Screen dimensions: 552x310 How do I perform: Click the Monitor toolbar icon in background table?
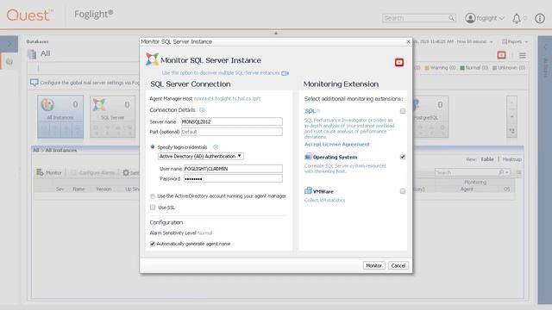(40, 172)
